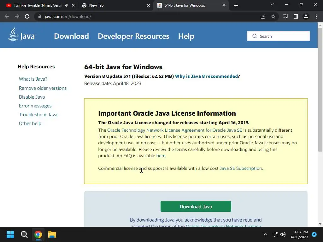
Task: Click the browser forward arrow
Action: [17, 16]
